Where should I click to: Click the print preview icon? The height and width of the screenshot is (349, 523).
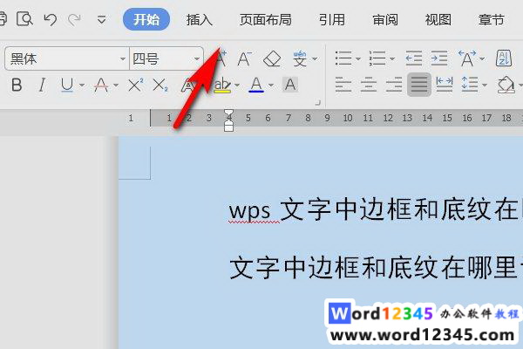24,19
